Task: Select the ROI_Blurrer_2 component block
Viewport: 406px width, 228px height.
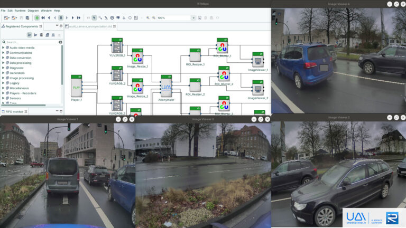Action: (x=224, y=74)
